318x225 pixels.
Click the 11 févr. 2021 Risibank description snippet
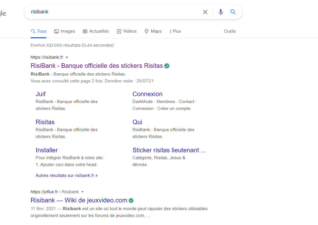pyautogui.click(x=119, y=212)
